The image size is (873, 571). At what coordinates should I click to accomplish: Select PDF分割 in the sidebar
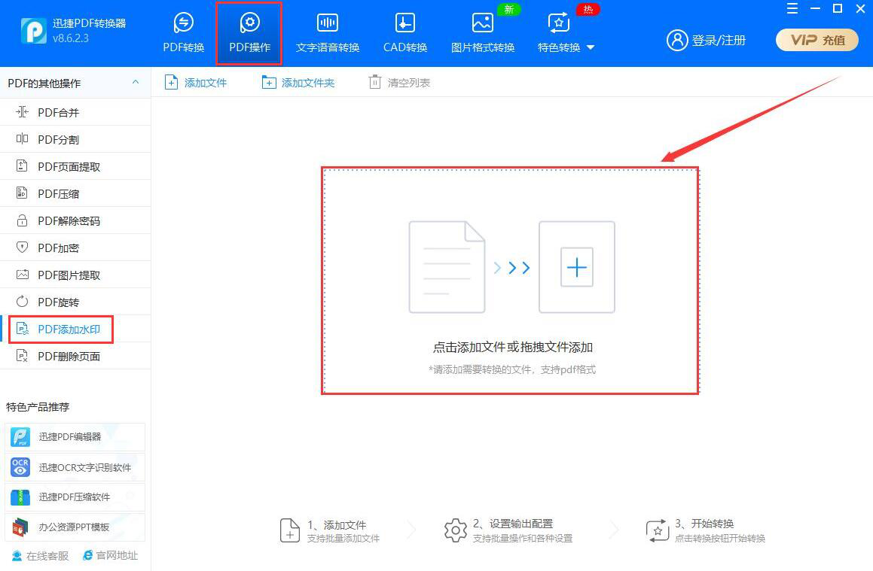tap(75, 140)
